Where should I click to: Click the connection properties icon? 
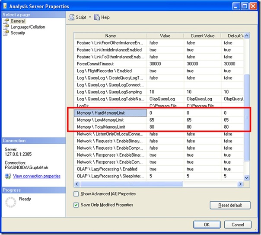pyautogui.click(x=7, y=176)
